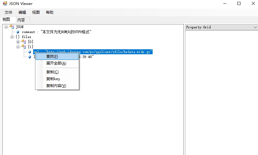258x155 pixels.
Task: Choose 复制key from the context menu
Action: pos(57,79)
